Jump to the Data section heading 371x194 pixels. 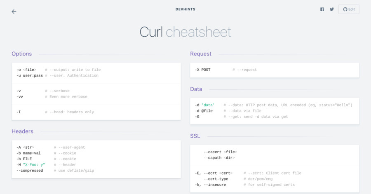coord(196,89)
